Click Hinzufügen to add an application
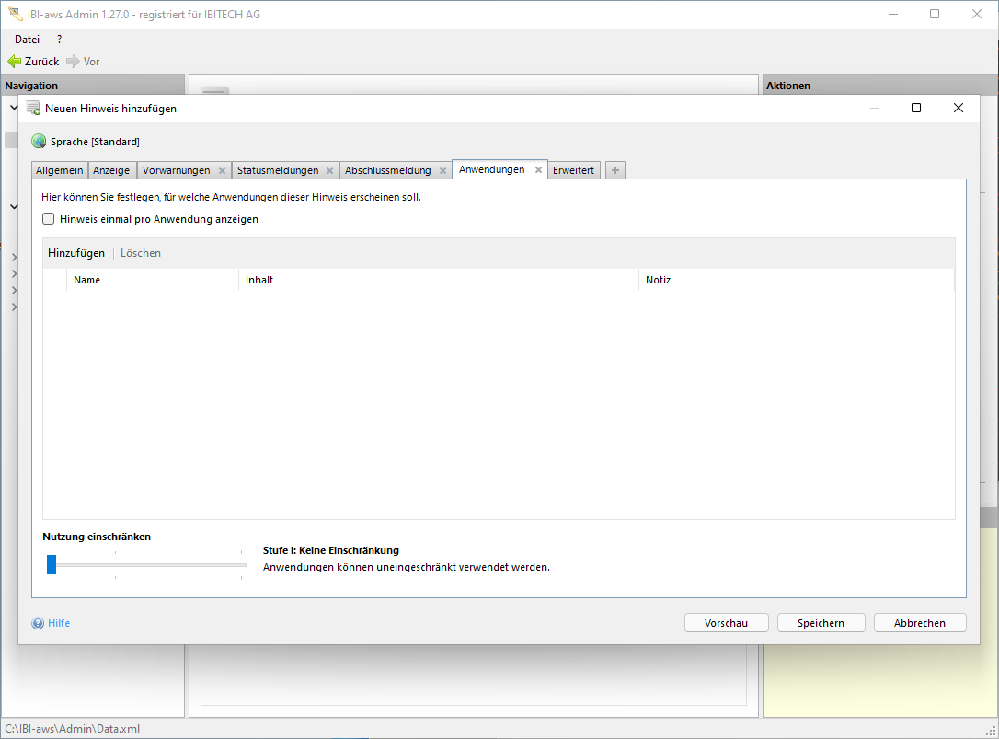This screenshot has width=999, height=739. 76,253
